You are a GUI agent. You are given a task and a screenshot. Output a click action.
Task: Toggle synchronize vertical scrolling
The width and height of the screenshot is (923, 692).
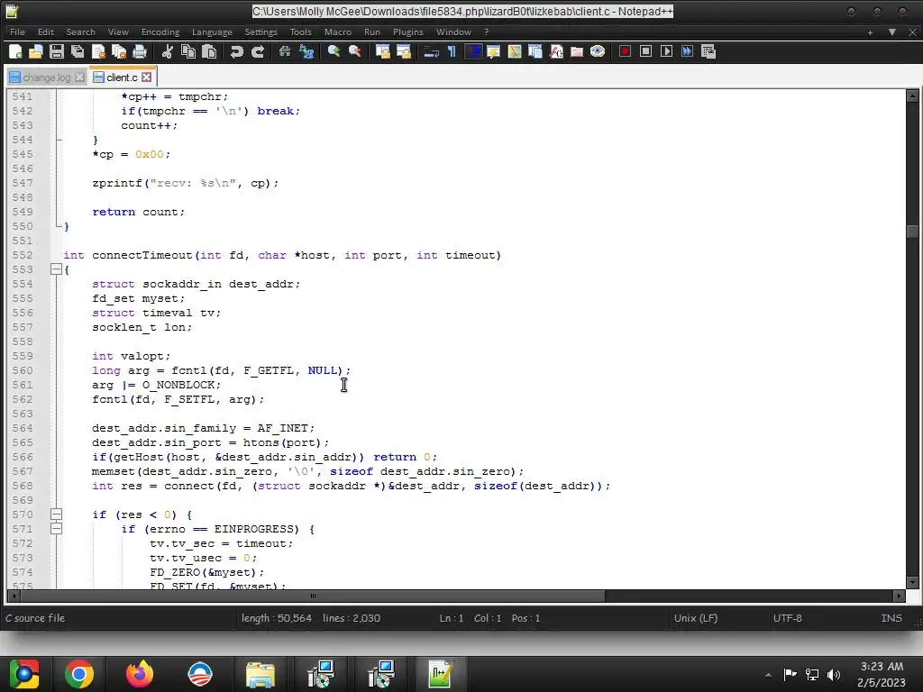coord(382,51)
